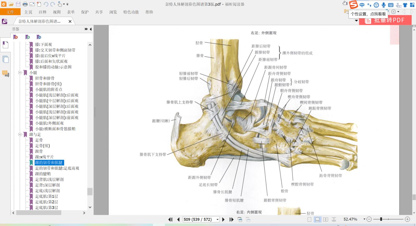This screenshot has width=416, height=226.
Task: Click the add bookmark icon
Action: pos(27,37)
